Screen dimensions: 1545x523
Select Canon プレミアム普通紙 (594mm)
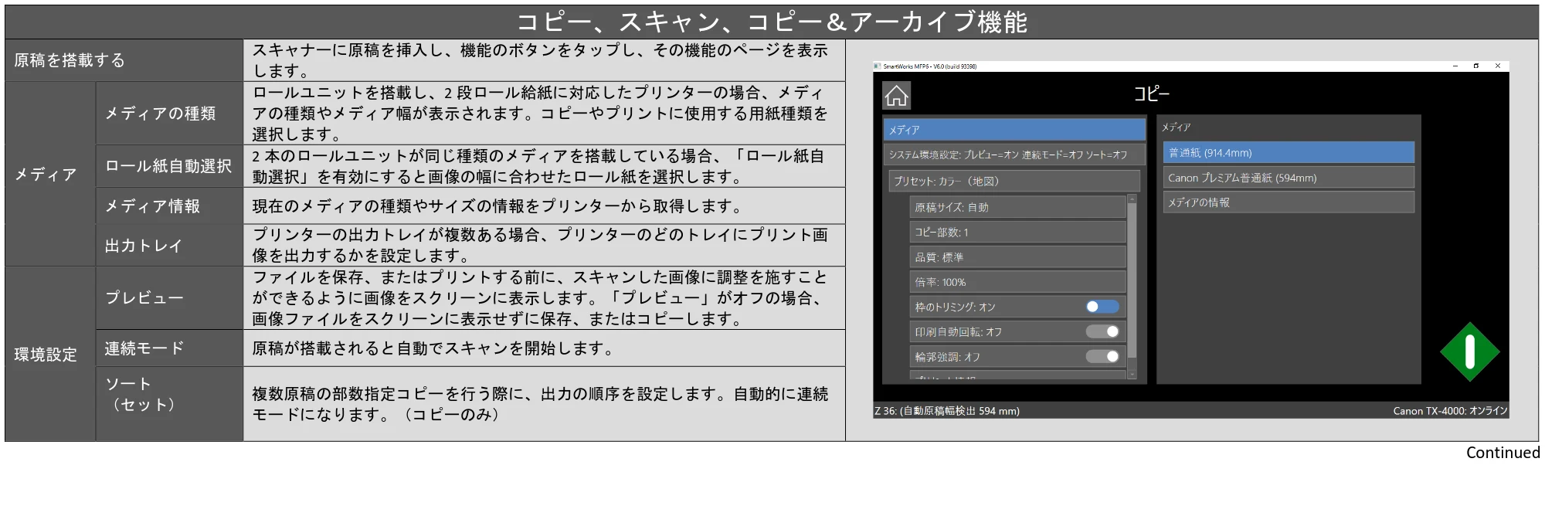(1289, 178)
